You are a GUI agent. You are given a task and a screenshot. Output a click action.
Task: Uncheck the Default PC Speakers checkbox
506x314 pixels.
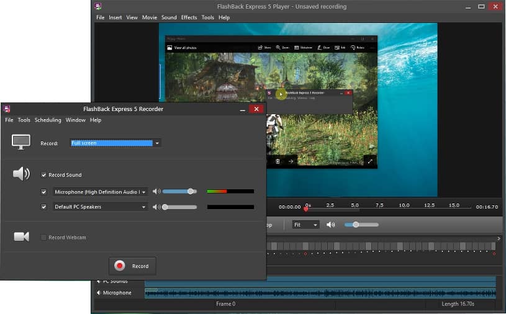click(x=43, y=207)
